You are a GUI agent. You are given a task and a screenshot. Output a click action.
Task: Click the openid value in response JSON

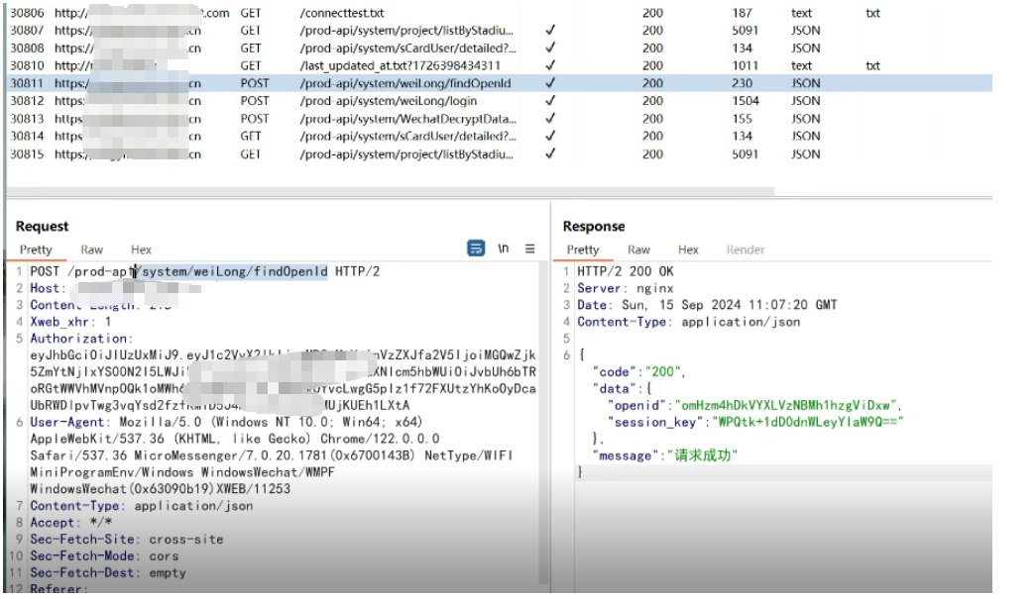point(785,405)
